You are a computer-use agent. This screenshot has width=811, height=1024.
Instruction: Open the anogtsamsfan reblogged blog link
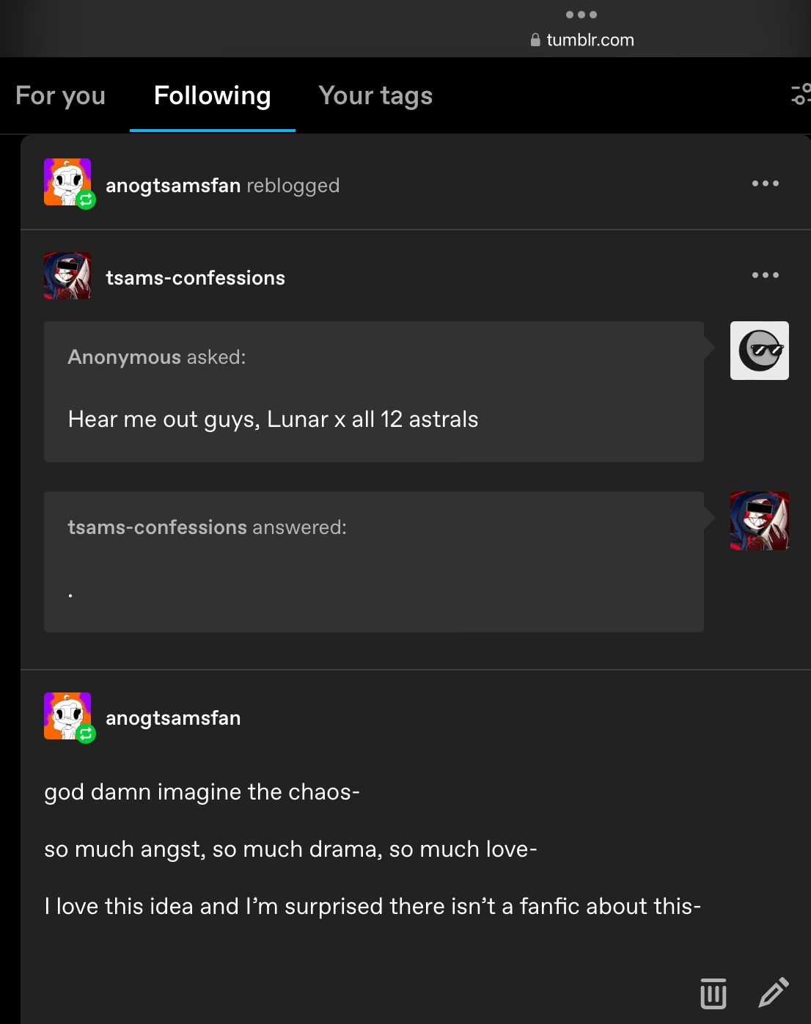pyautogui.click(x=173, y=186)
